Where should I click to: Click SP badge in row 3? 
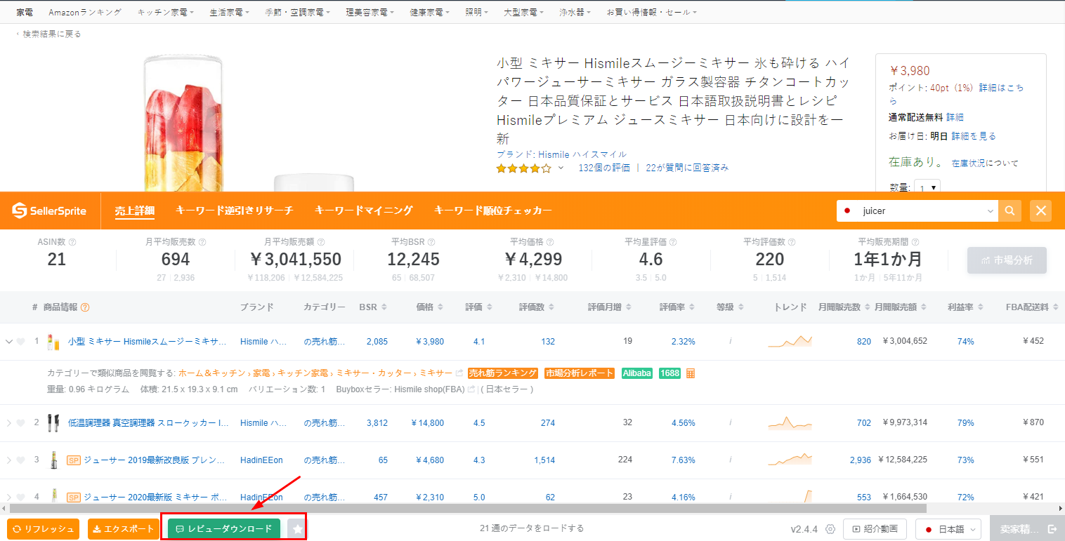[74, 460]
